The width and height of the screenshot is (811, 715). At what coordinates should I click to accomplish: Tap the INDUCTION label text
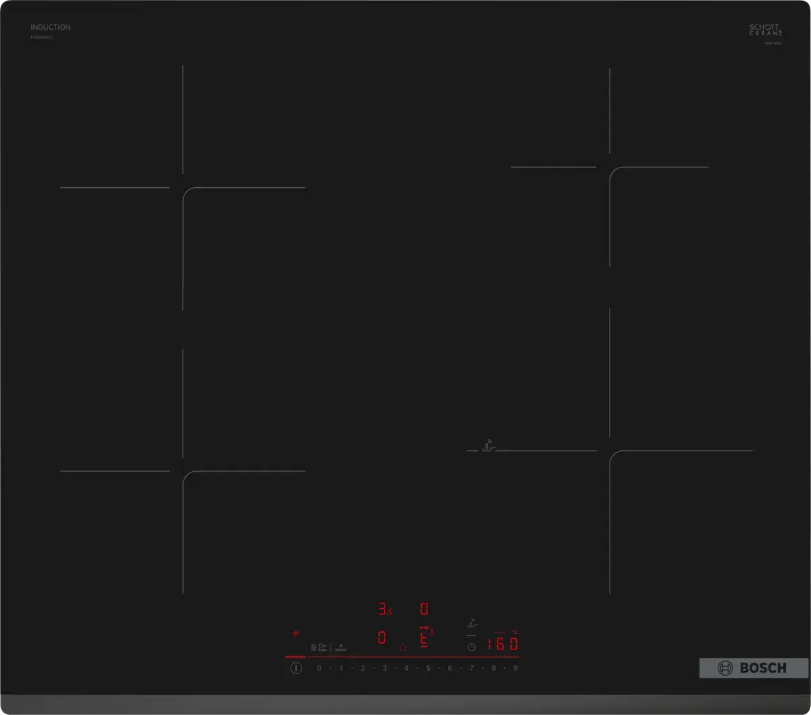tap(51, 27)
